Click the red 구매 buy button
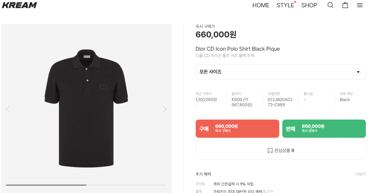The width and height of the screenshot is (368, 193). 237,128
